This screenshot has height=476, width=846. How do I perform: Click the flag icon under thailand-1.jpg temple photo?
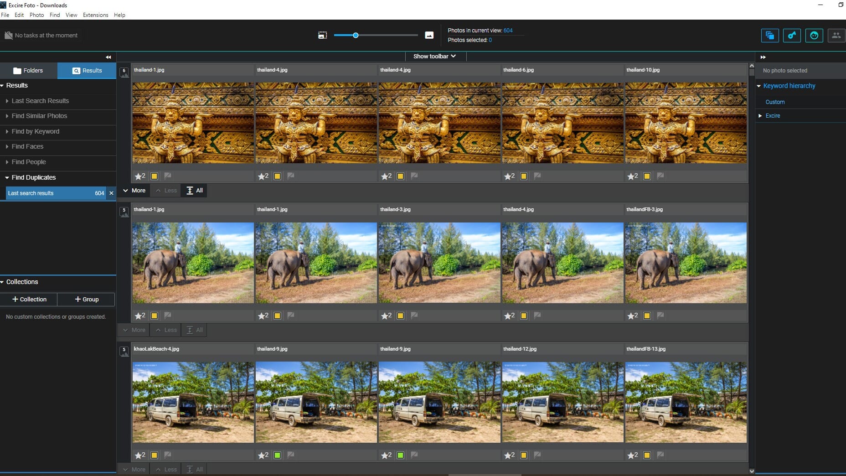click(x=168, y=176)
